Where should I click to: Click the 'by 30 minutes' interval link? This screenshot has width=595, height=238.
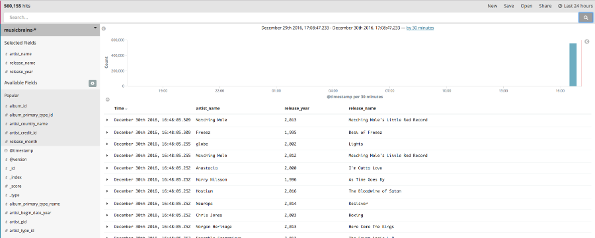pos(420,28)
